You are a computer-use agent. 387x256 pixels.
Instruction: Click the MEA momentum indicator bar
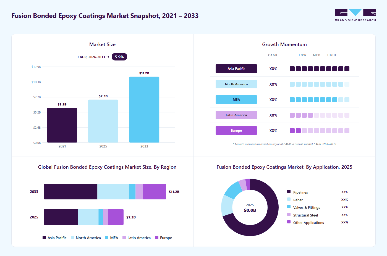(x=320, y=100)
